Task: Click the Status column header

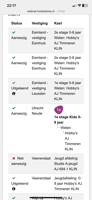Action: pos(17,23)
